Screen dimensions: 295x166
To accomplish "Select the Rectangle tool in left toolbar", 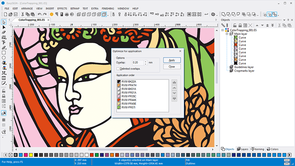I will (x=4, y=52).
